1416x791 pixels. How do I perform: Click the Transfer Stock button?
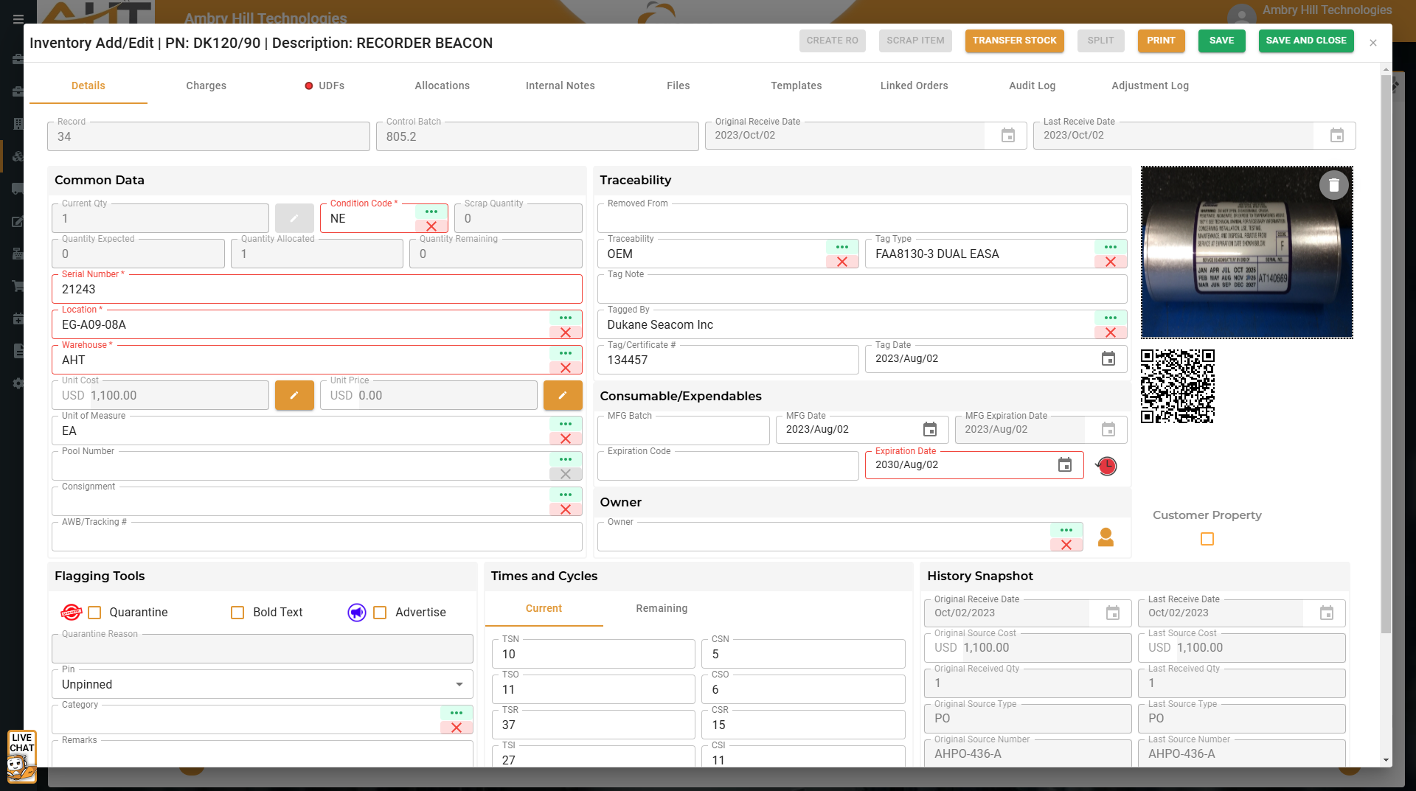pyautogui.click(x=1014, y=41)
